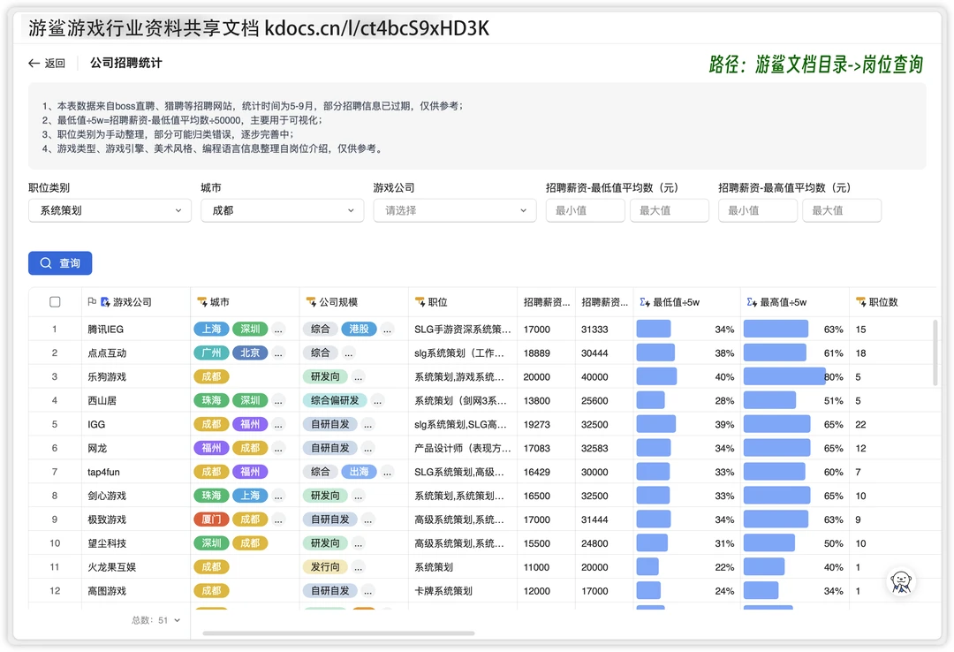
Task: Click the assistant mascot icon at bottom right
Action: click(901, 581)
